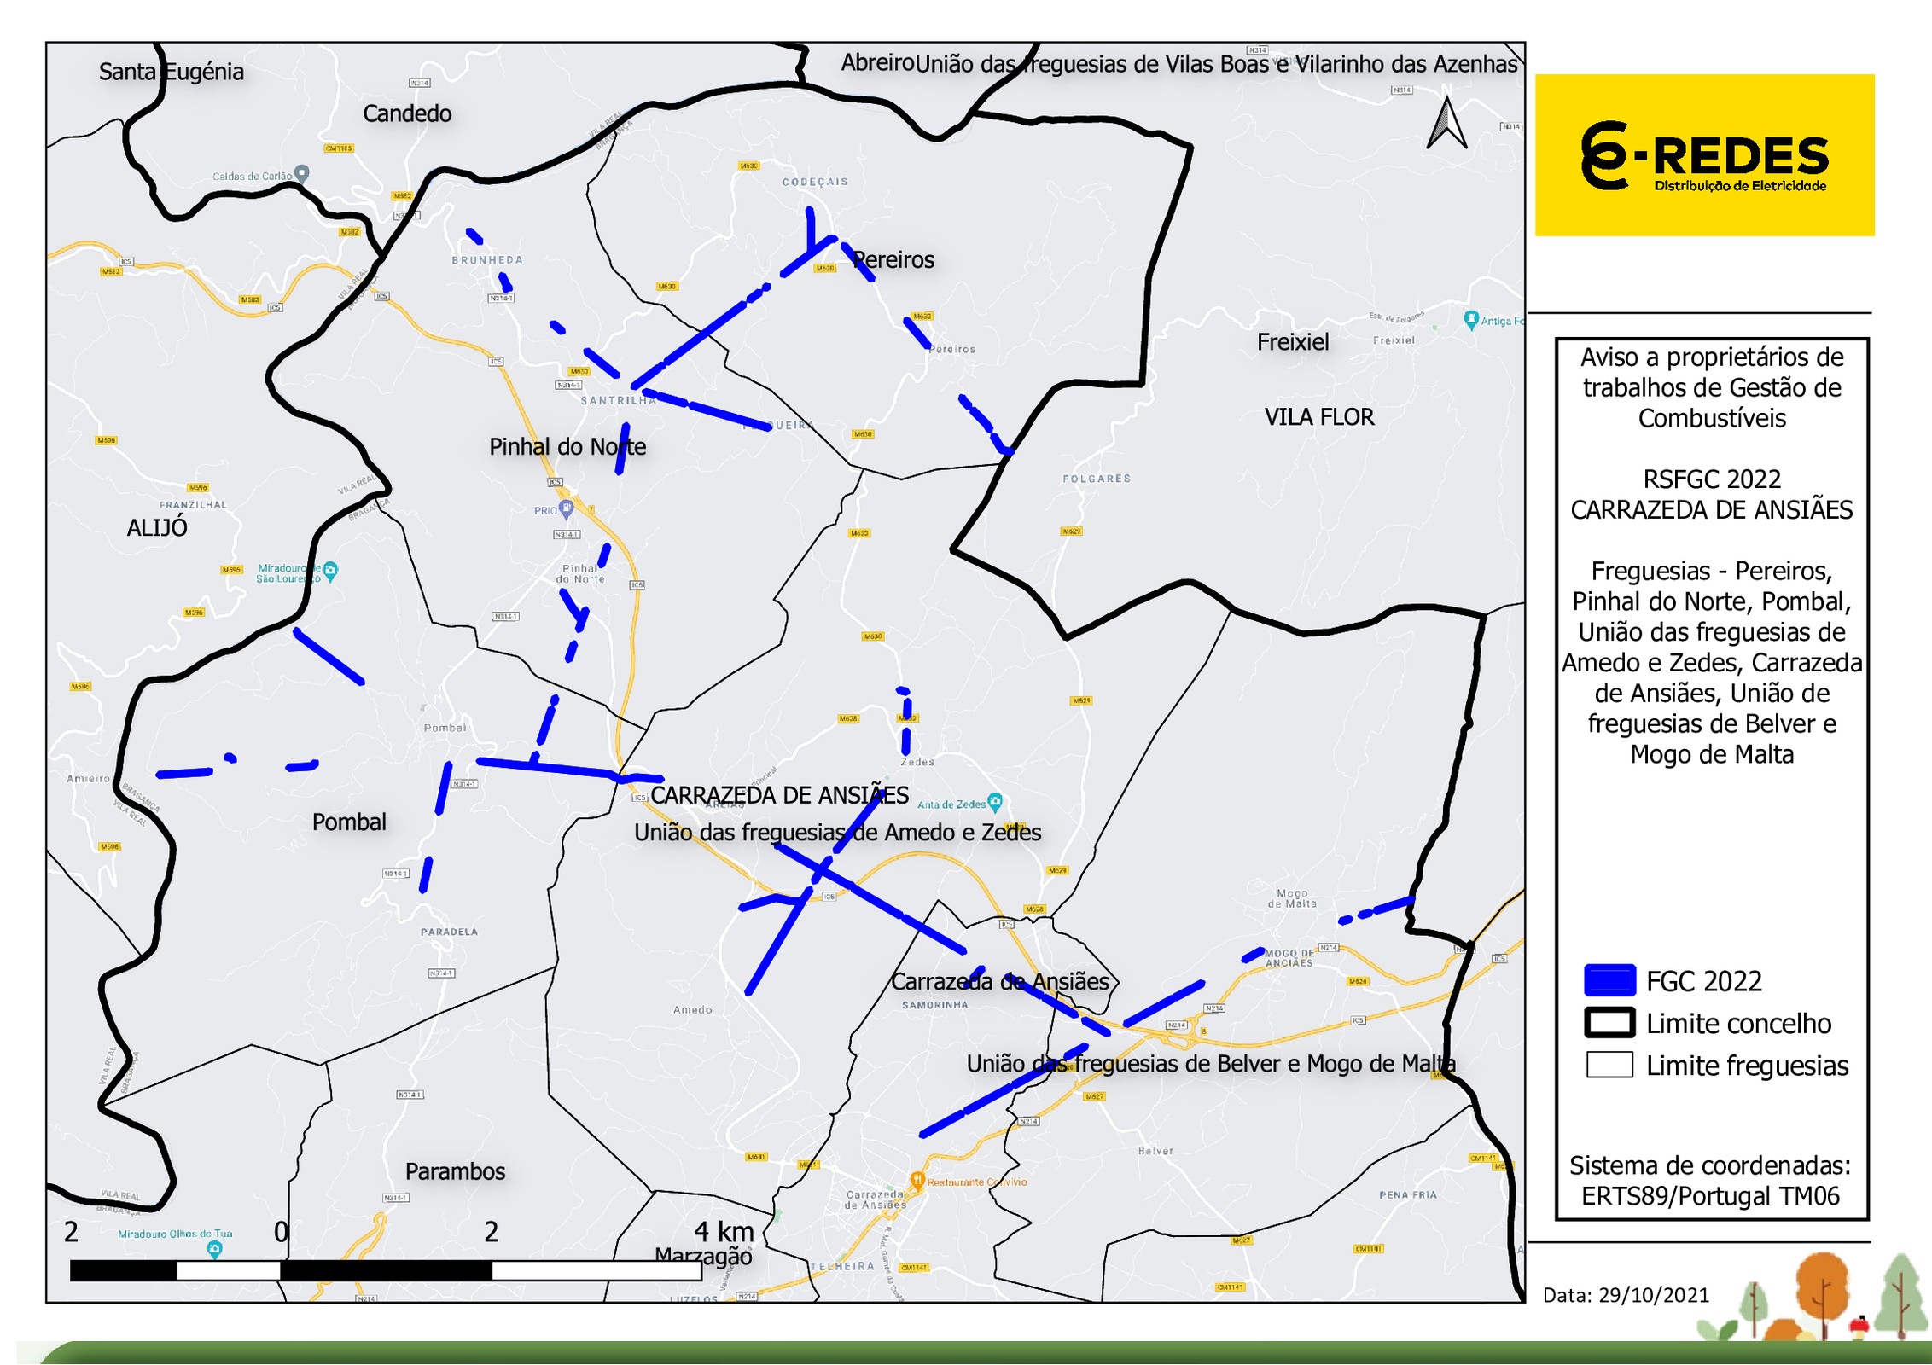This screenshot has width=1932, height=1365.
Task: Click the Parambos label
Action: coord(455,1171)
